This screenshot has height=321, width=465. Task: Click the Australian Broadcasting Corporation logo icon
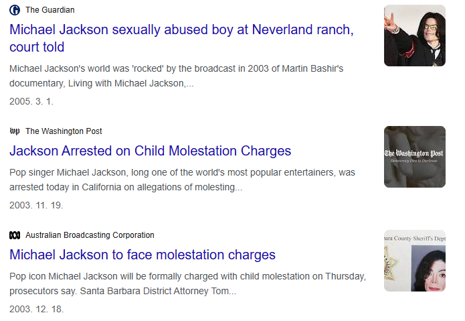(15, 235)
